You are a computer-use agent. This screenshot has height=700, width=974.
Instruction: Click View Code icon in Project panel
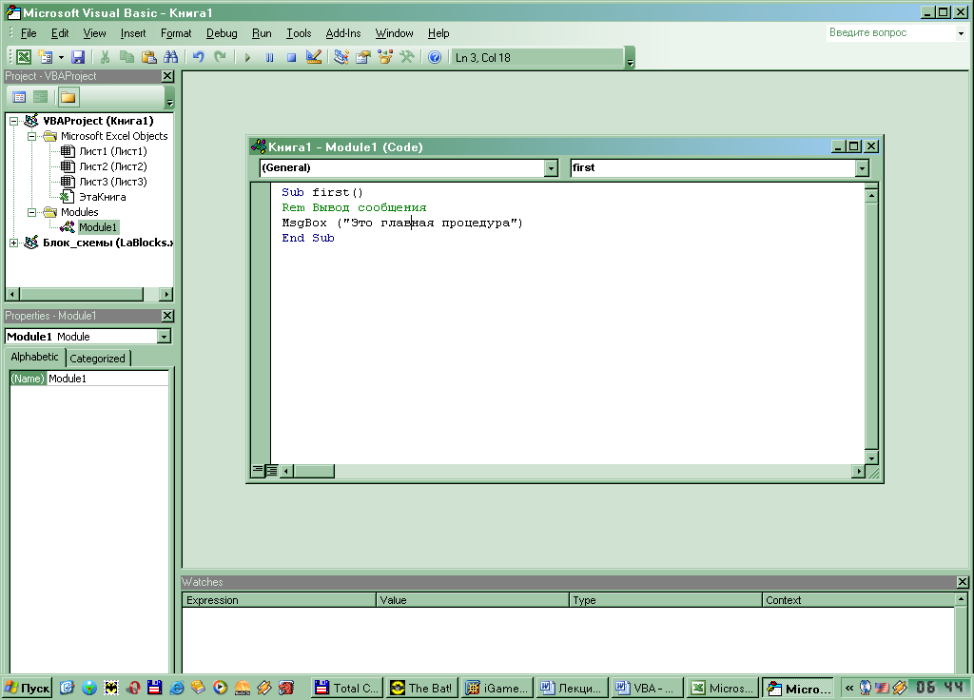19,97
